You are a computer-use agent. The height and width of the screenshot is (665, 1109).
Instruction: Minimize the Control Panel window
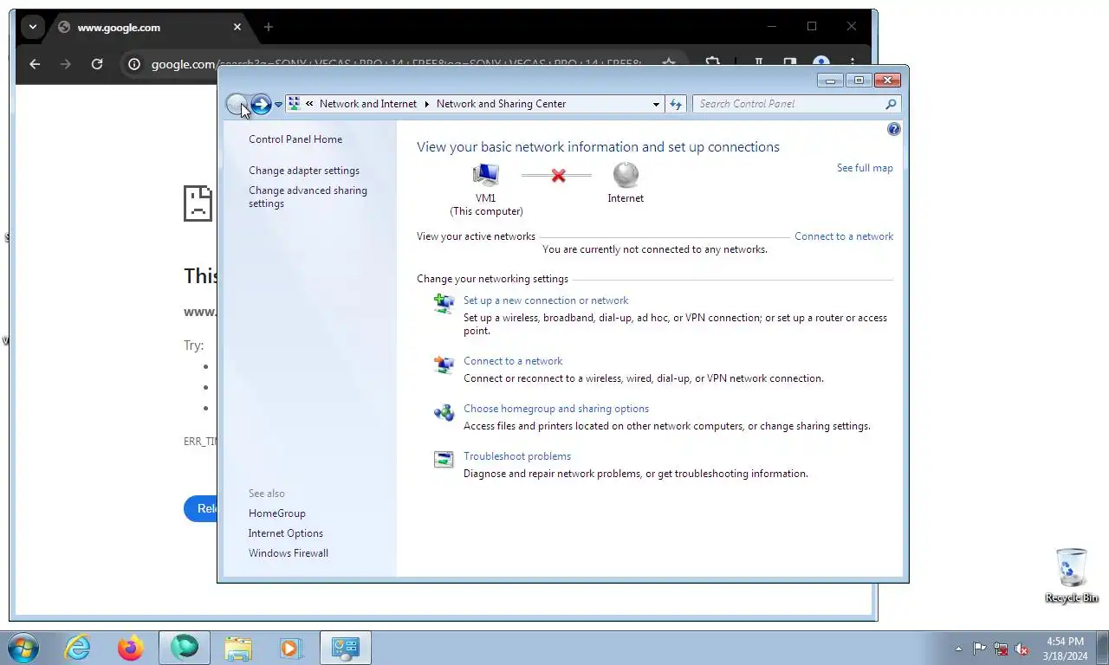[x=830, y=81]
